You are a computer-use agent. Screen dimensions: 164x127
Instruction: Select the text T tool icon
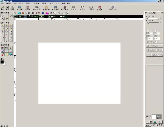[15, 13]
